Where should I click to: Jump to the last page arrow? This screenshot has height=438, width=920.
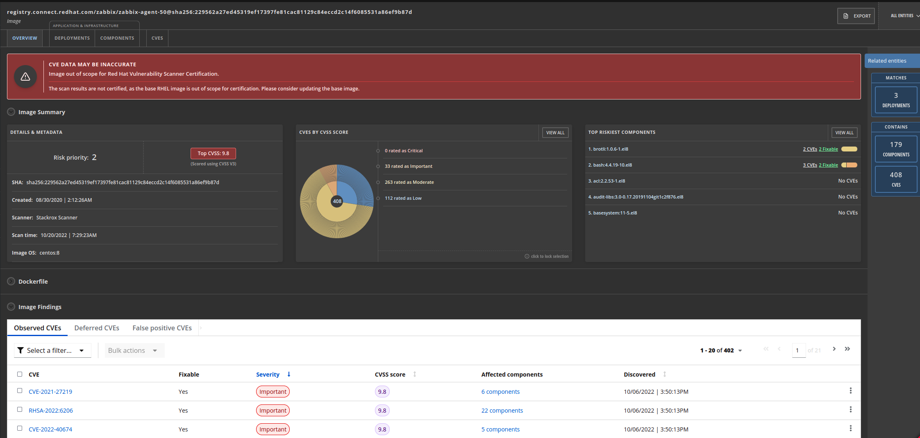[847, 349]
